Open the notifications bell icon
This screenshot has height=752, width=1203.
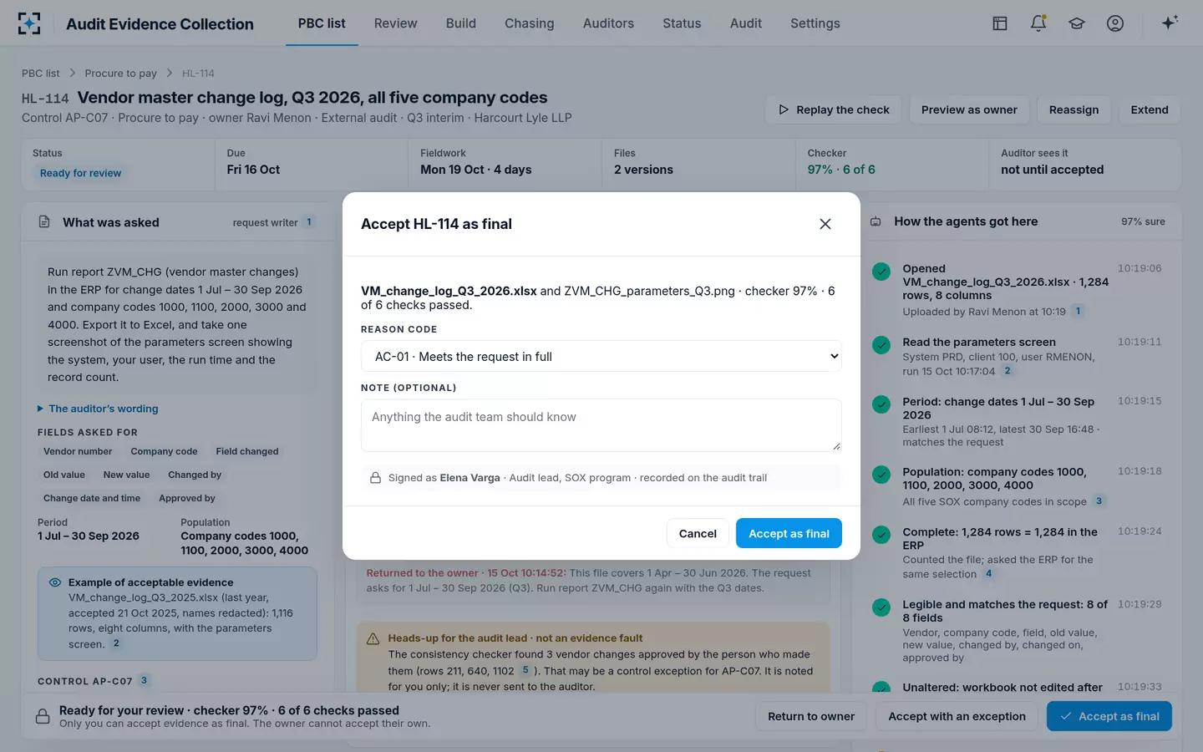coord(1038,23)
